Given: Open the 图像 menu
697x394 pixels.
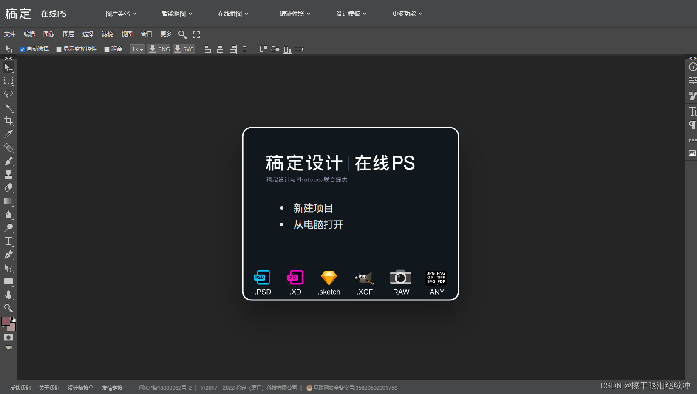Looking at the screenshot, I should 49,34.
